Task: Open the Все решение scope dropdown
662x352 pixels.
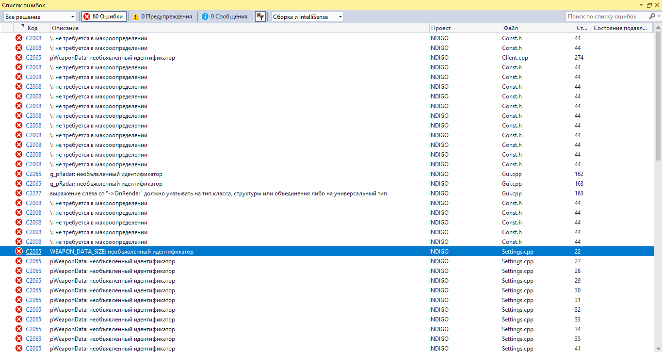Action: click(x=39, y=16)
